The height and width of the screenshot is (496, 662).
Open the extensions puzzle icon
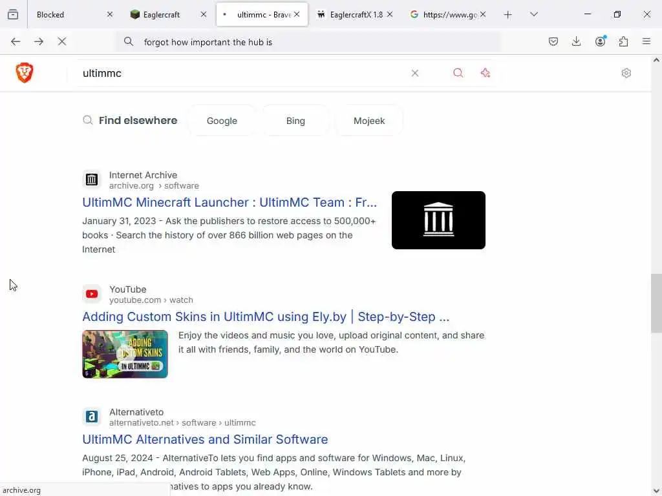pos(623,41)
